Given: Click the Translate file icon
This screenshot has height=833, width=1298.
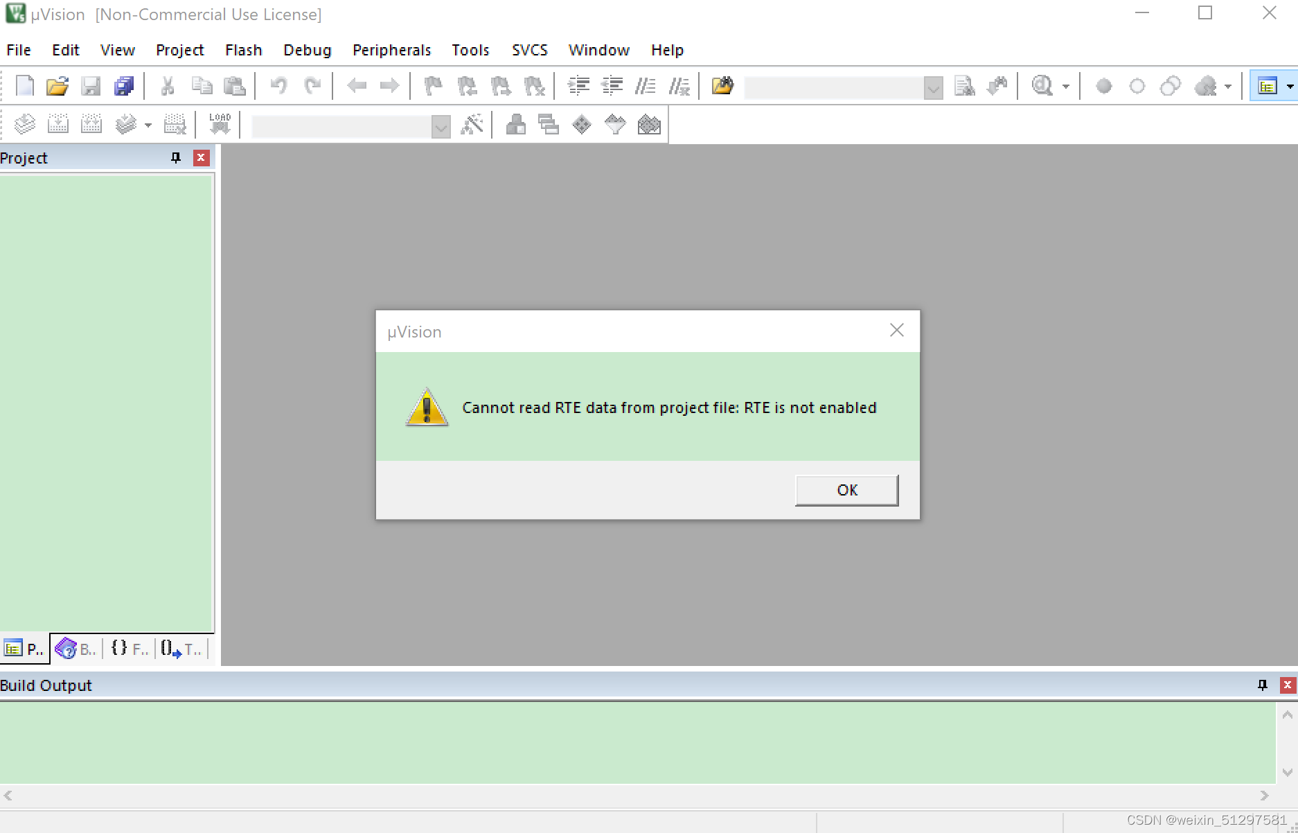Looking at the screenshot, I should pos(25,125).
